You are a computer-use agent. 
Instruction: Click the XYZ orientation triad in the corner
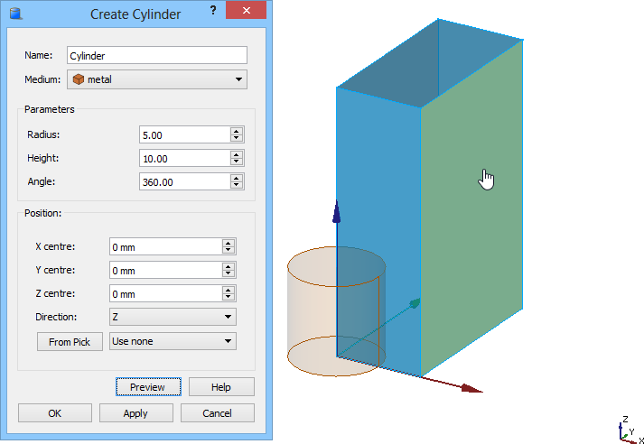point(630,430)
